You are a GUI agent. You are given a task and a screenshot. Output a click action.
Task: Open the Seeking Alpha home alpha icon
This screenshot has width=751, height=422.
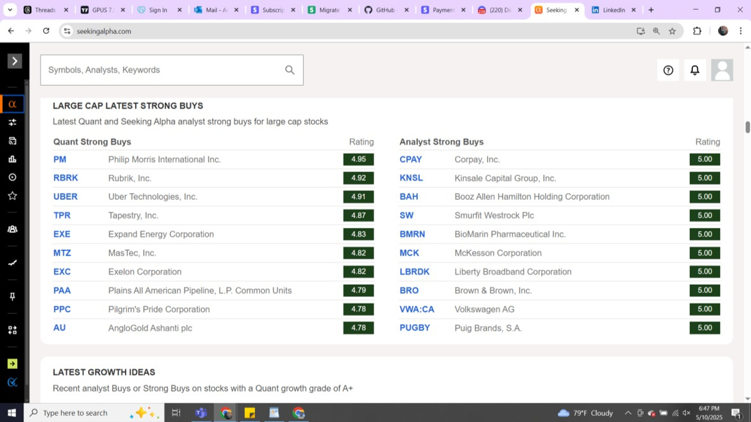(12, 104)
